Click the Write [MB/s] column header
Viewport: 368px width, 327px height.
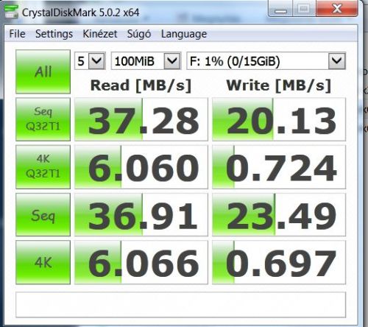(279, 85)
